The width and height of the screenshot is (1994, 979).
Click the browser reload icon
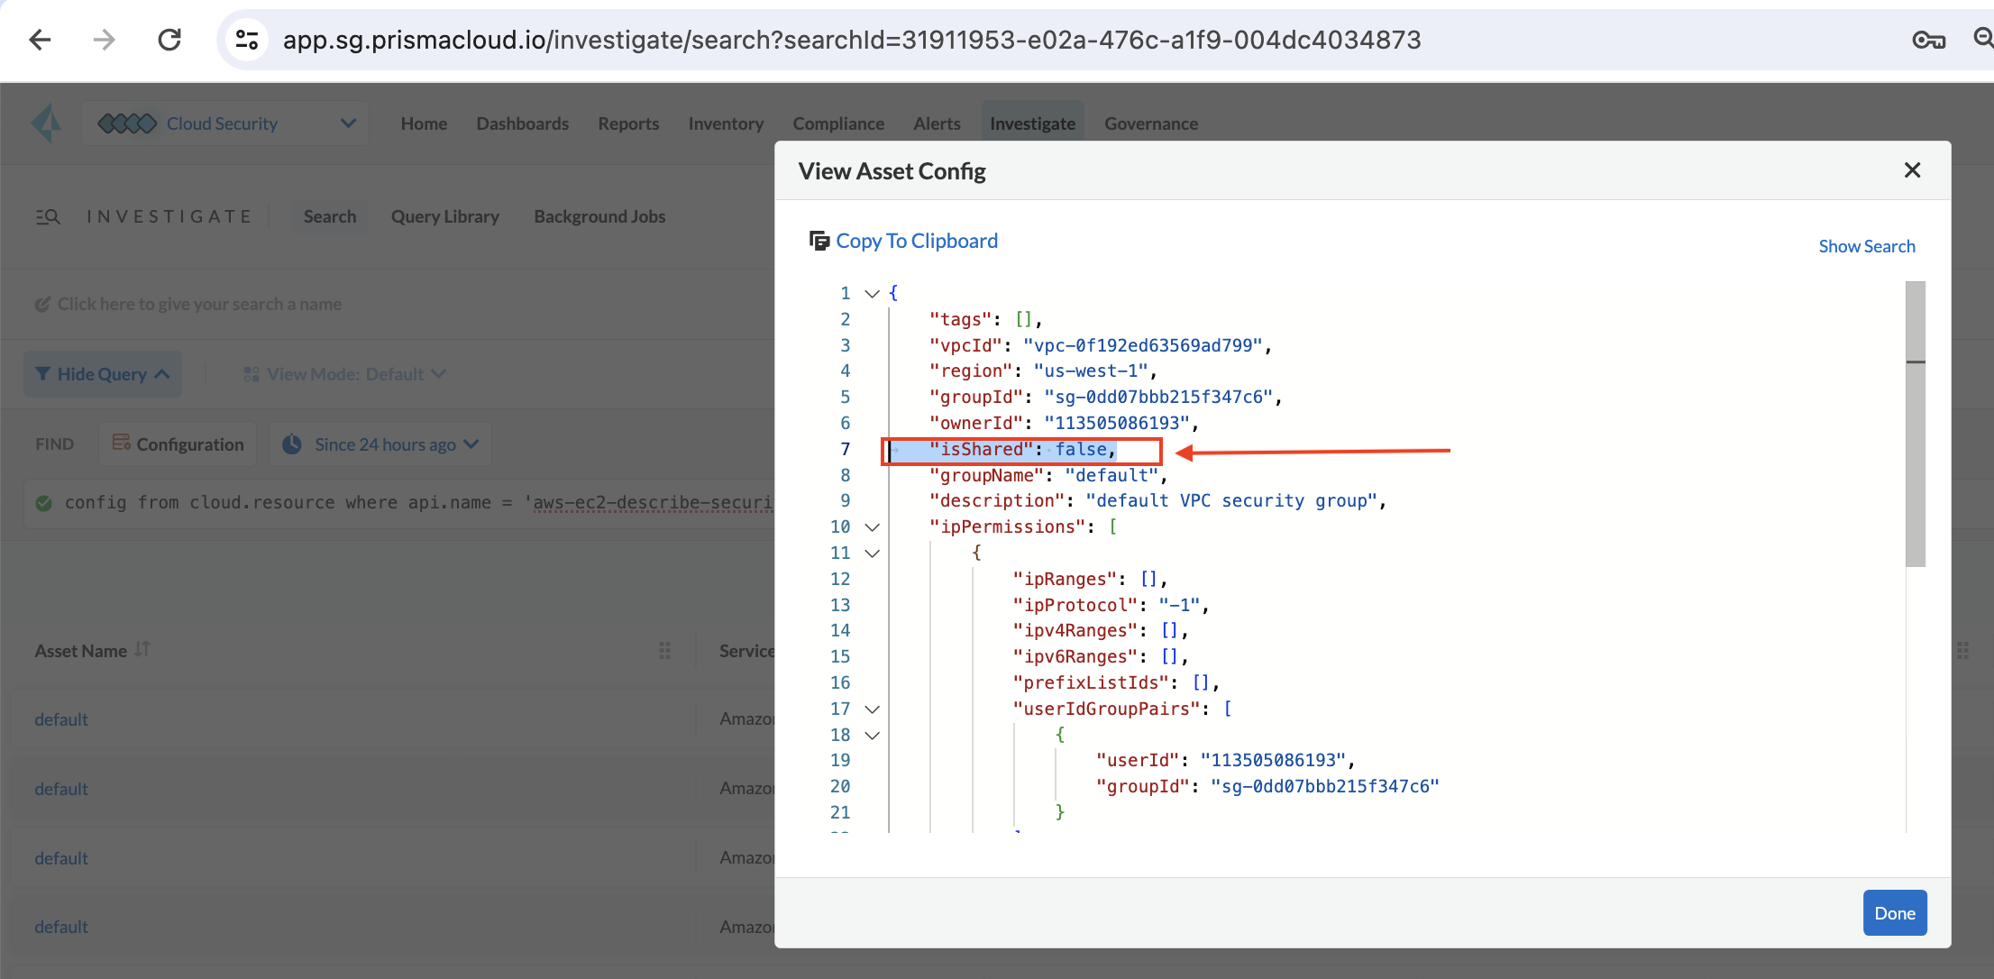169,40
